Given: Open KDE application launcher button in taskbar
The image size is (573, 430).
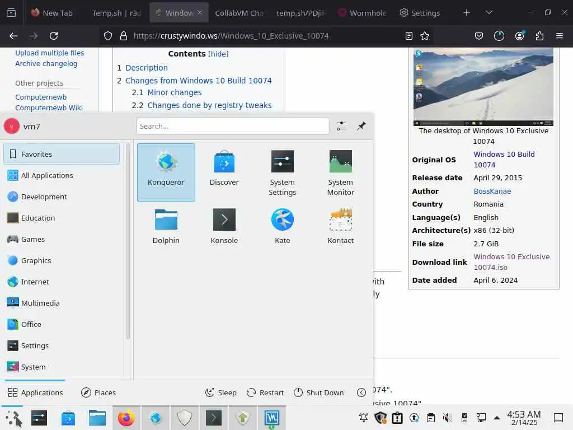Looking at the screenshot, I should tap(13, 418).
